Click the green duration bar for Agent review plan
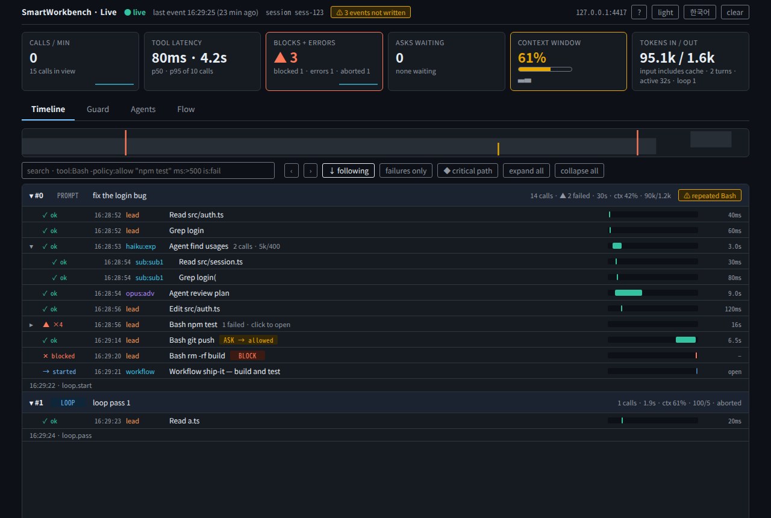The image size is (771, 518). [x=628, y=293]
